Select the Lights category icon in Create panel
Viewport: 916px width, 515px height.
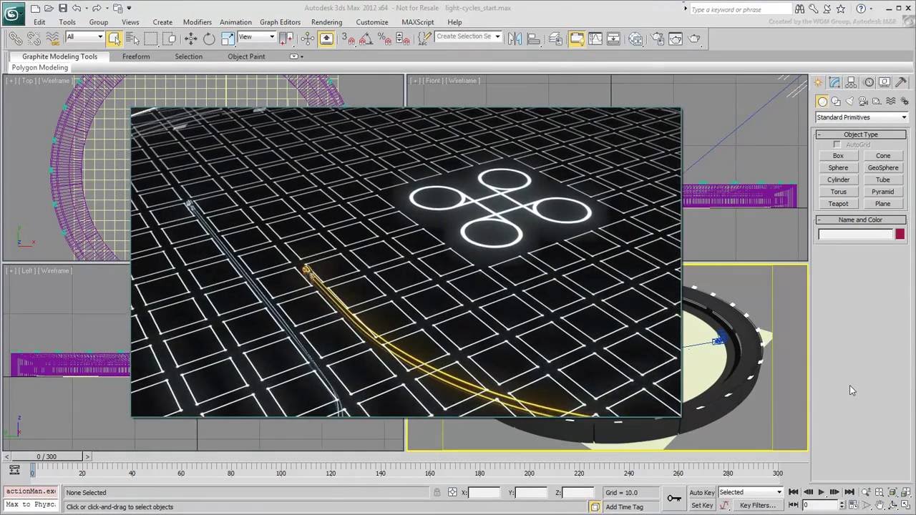[849, 102]
